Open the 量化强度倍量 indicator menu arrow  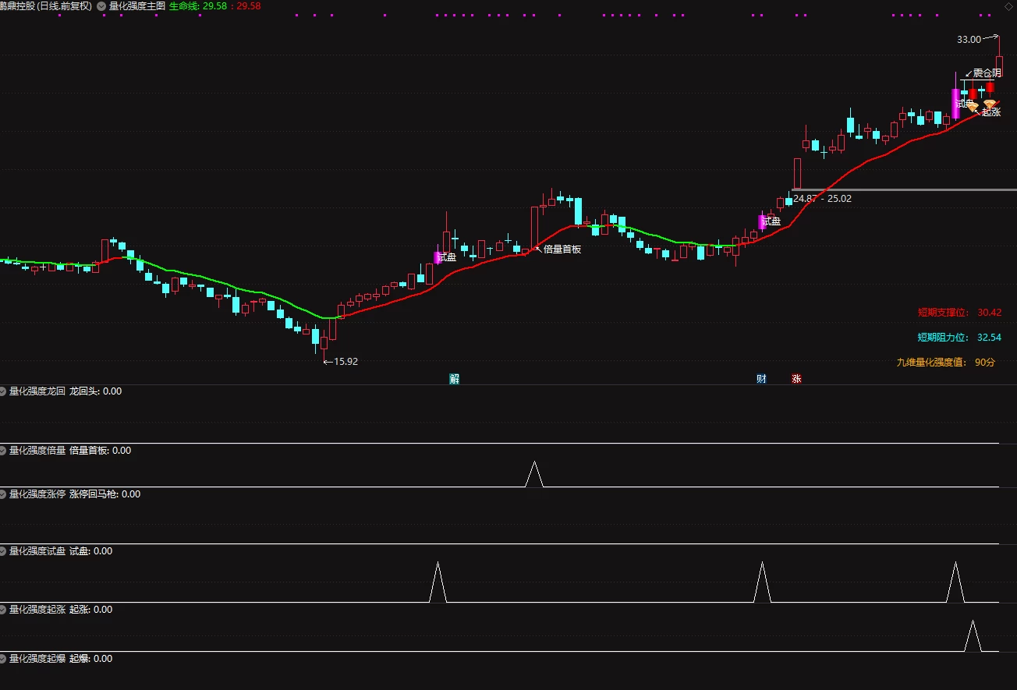pyautogui.click(x=3, y=451)
